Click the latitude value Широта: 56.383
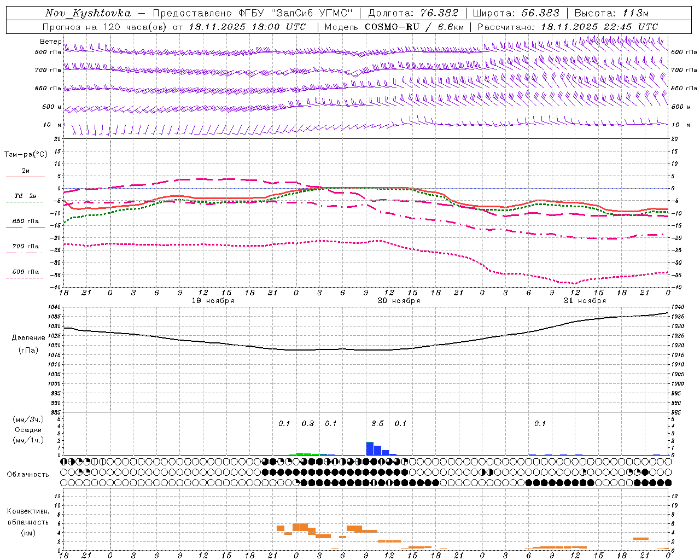 pos(516,13)
